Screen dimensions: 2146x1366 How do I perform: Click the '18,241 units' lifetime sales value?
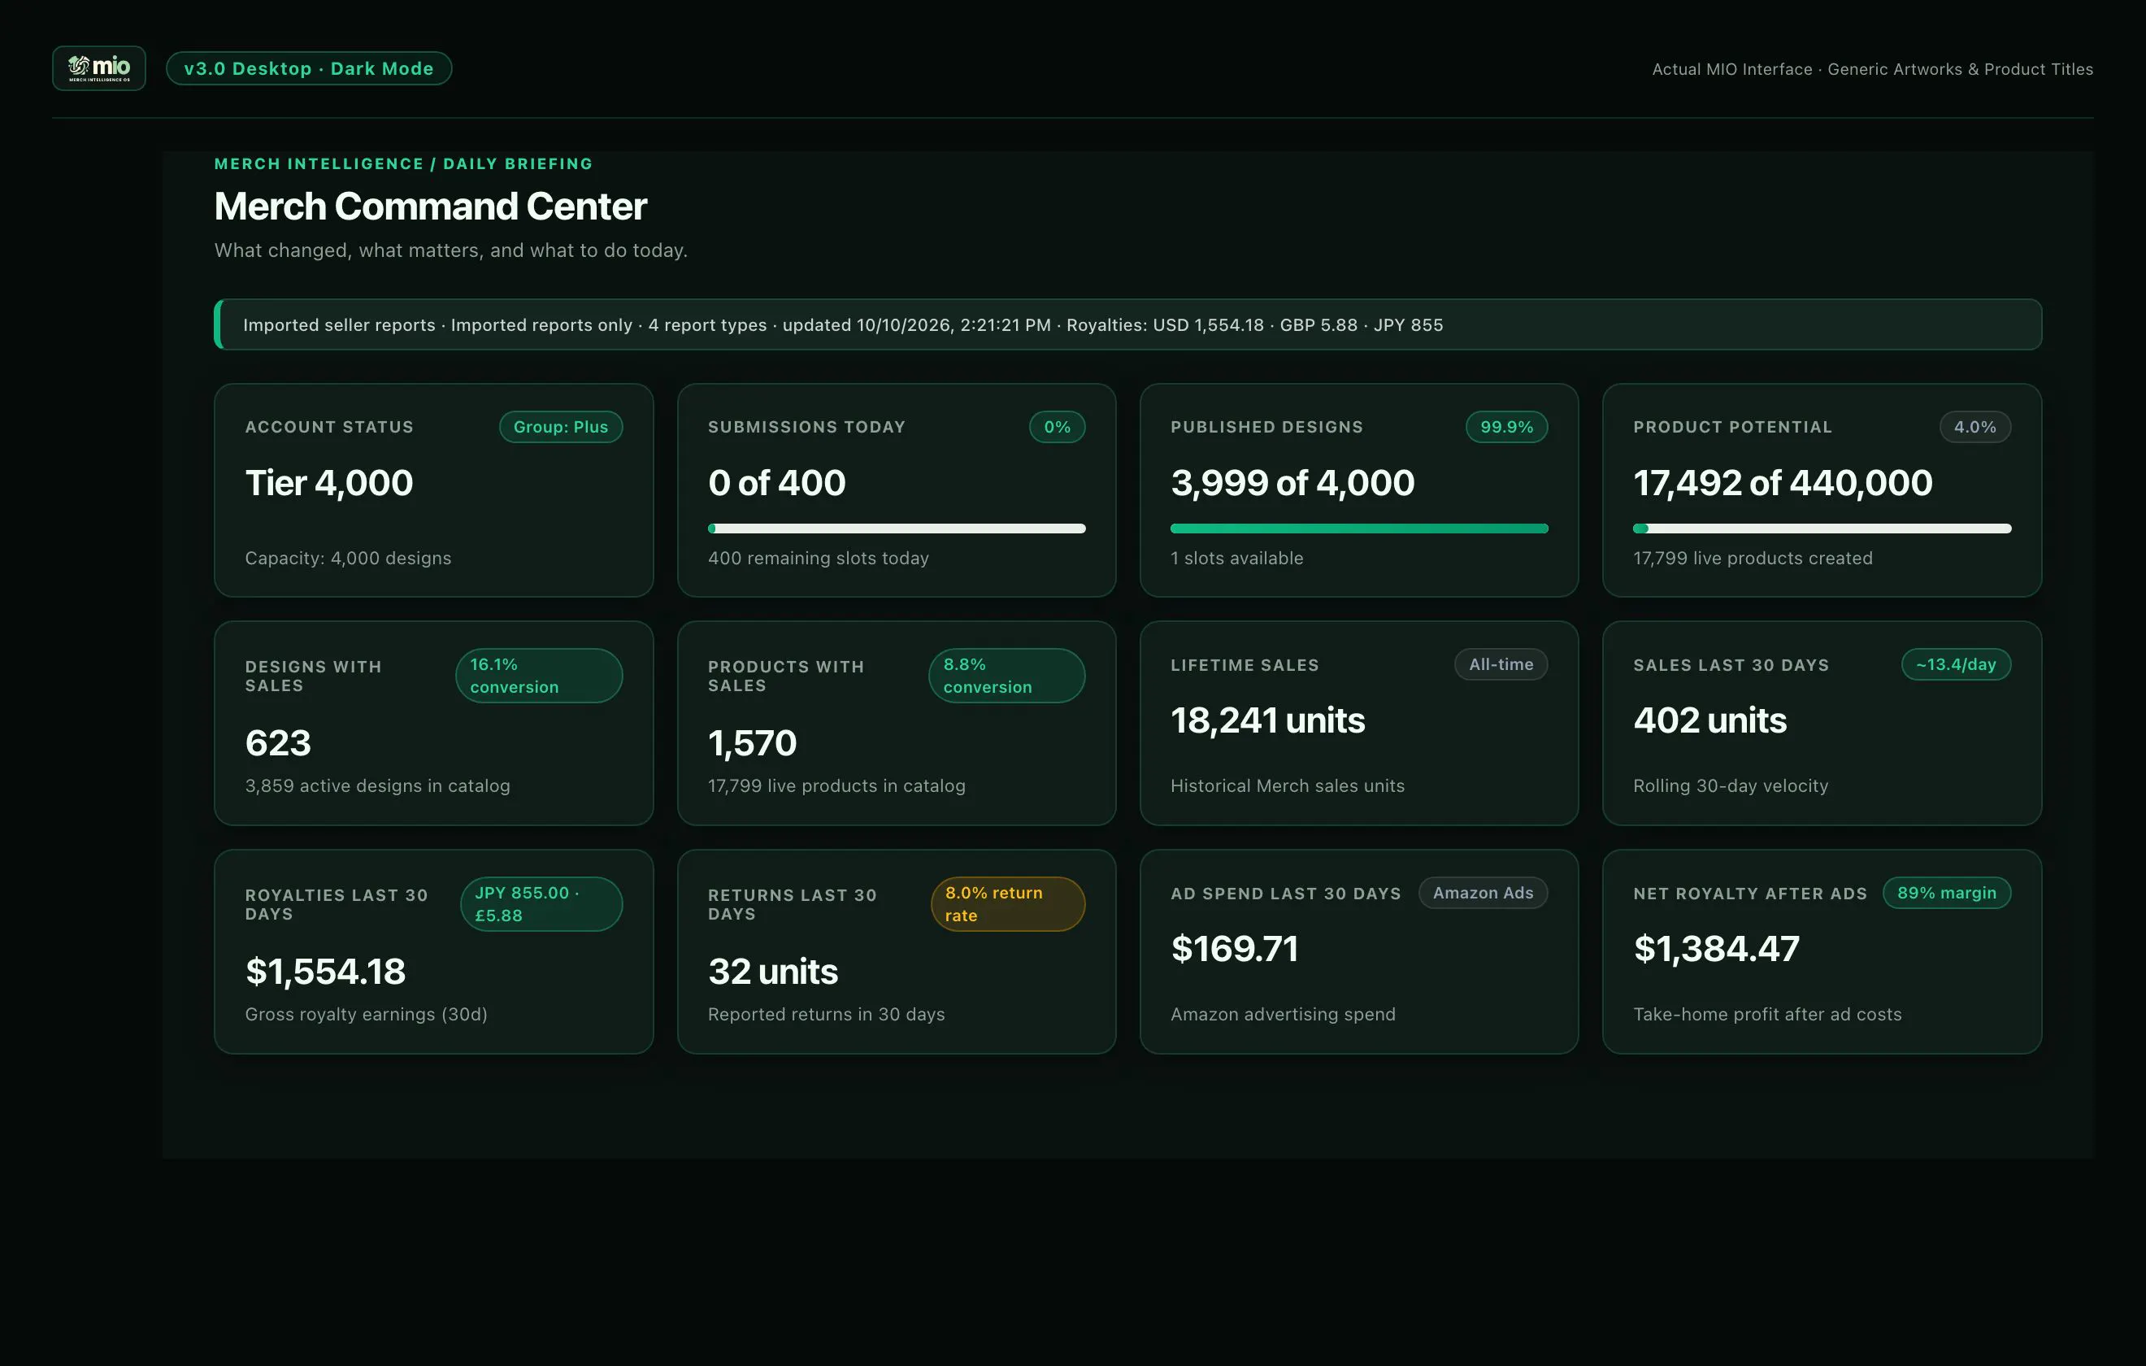click(x=1267, y=720)
